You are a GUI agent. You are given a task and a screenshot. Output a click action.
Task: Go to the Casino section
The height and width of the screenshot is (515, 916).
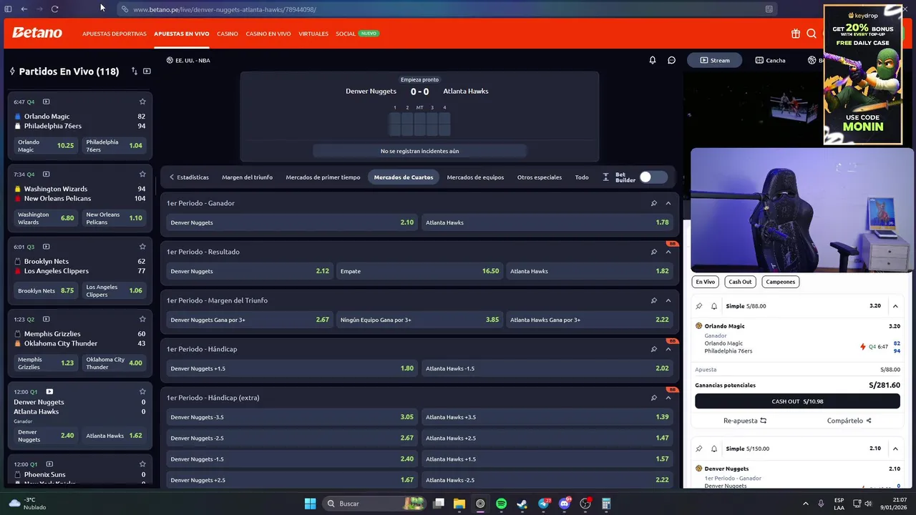(228, 34)
